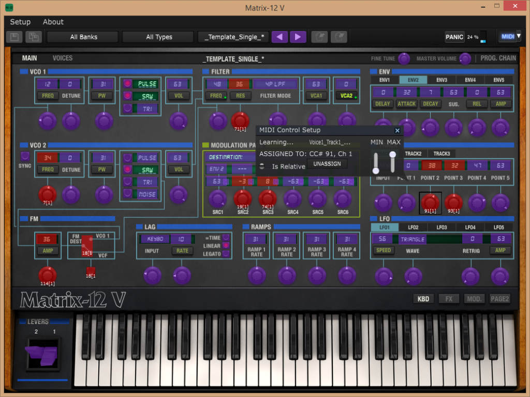Click the Fine Tune knob
Screen dimensions: 530x397
coord(404,58)
